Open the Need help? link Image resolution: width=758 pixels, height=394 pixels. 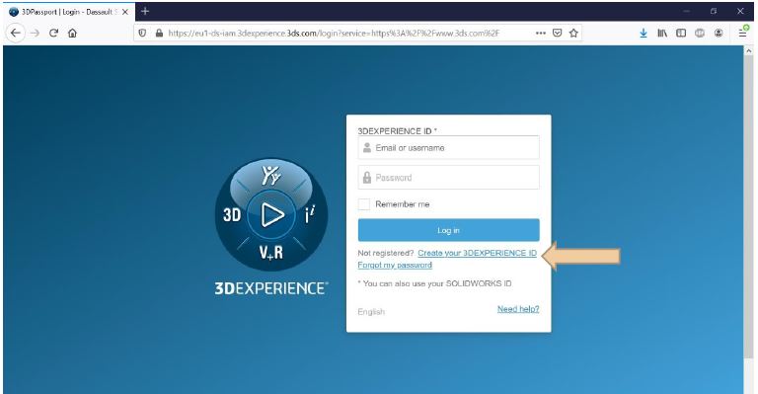pyautogui.click(x=518, y=309)
